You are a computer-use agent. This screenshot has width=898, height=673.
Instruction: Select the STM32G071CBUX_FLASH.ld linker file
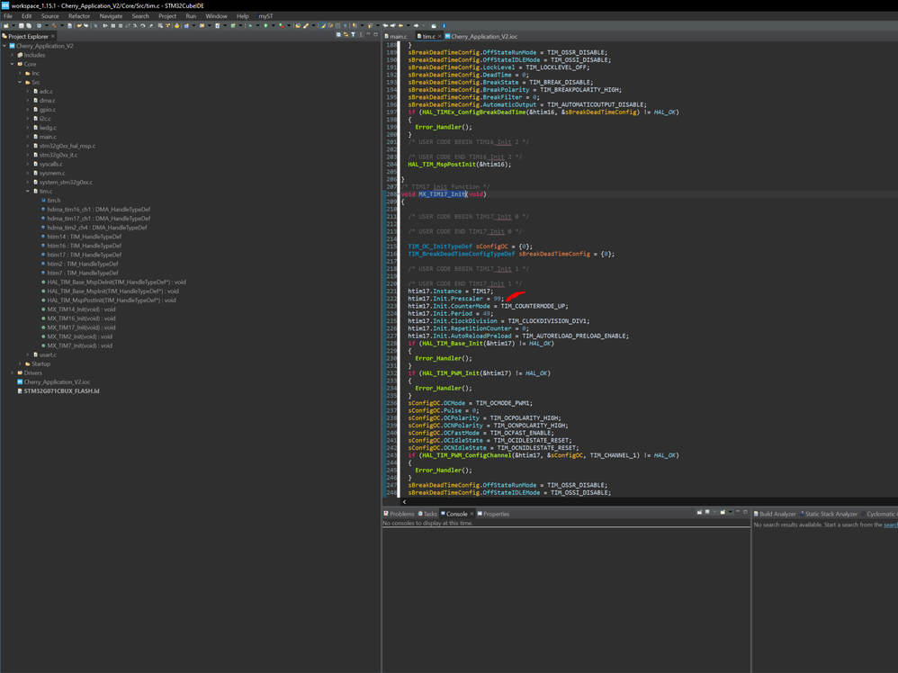coord(61,391)
